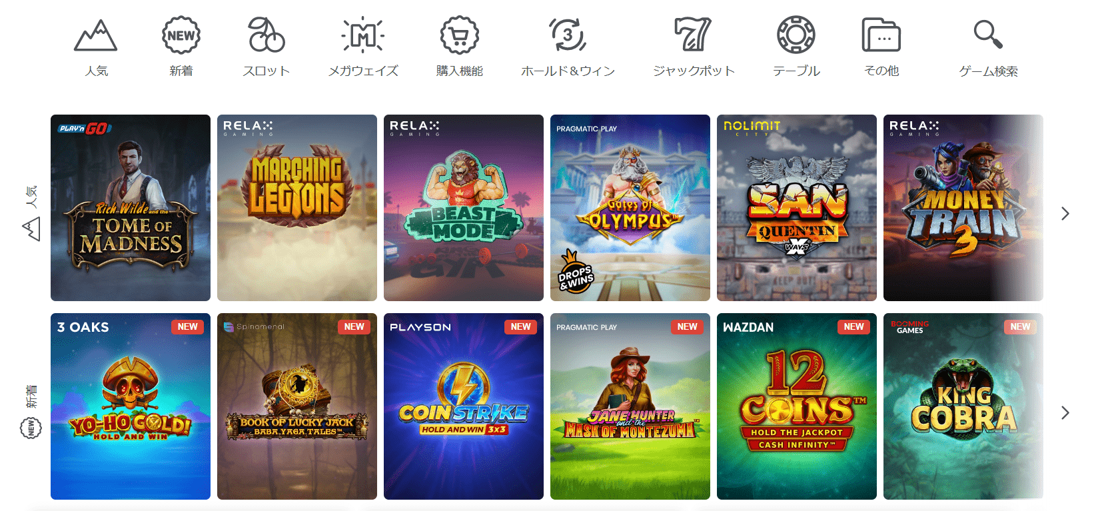The height and width of the screenshot is (511, 1108).
Task: Show more new games with right chevron
Action: coord(1065,412)
